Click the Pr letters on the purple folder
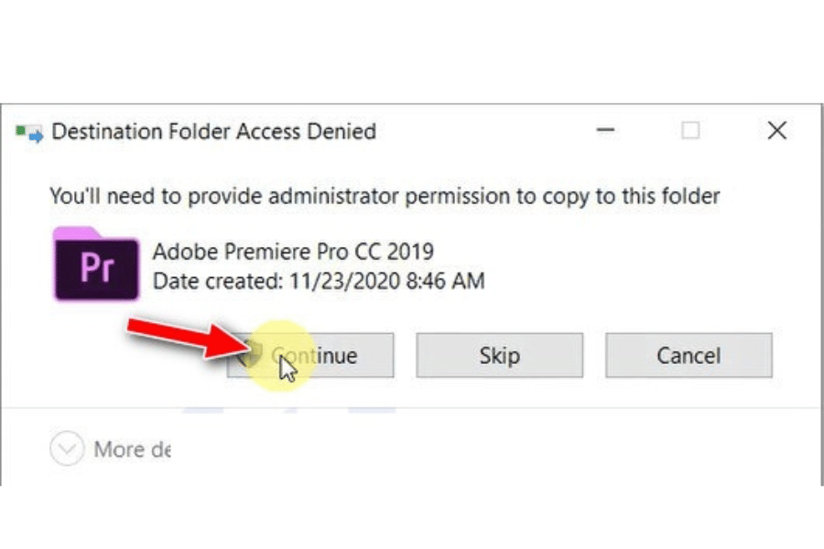The width and height of the screenshot is (824, 549). (96, 269)
